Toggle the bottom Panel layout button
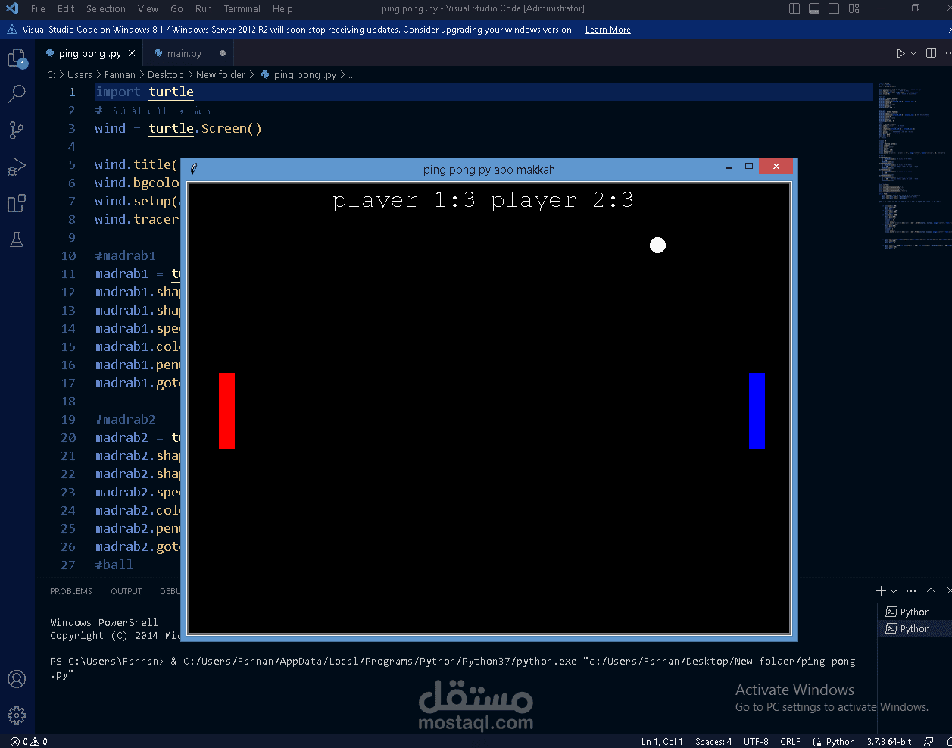The image size is (952, 748). point(814,8)
